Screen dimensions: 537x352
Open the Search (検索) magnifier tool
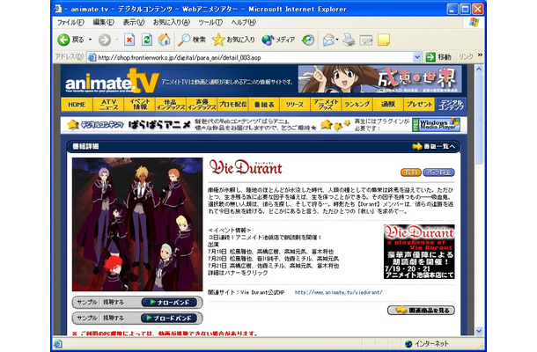point(192,40)
